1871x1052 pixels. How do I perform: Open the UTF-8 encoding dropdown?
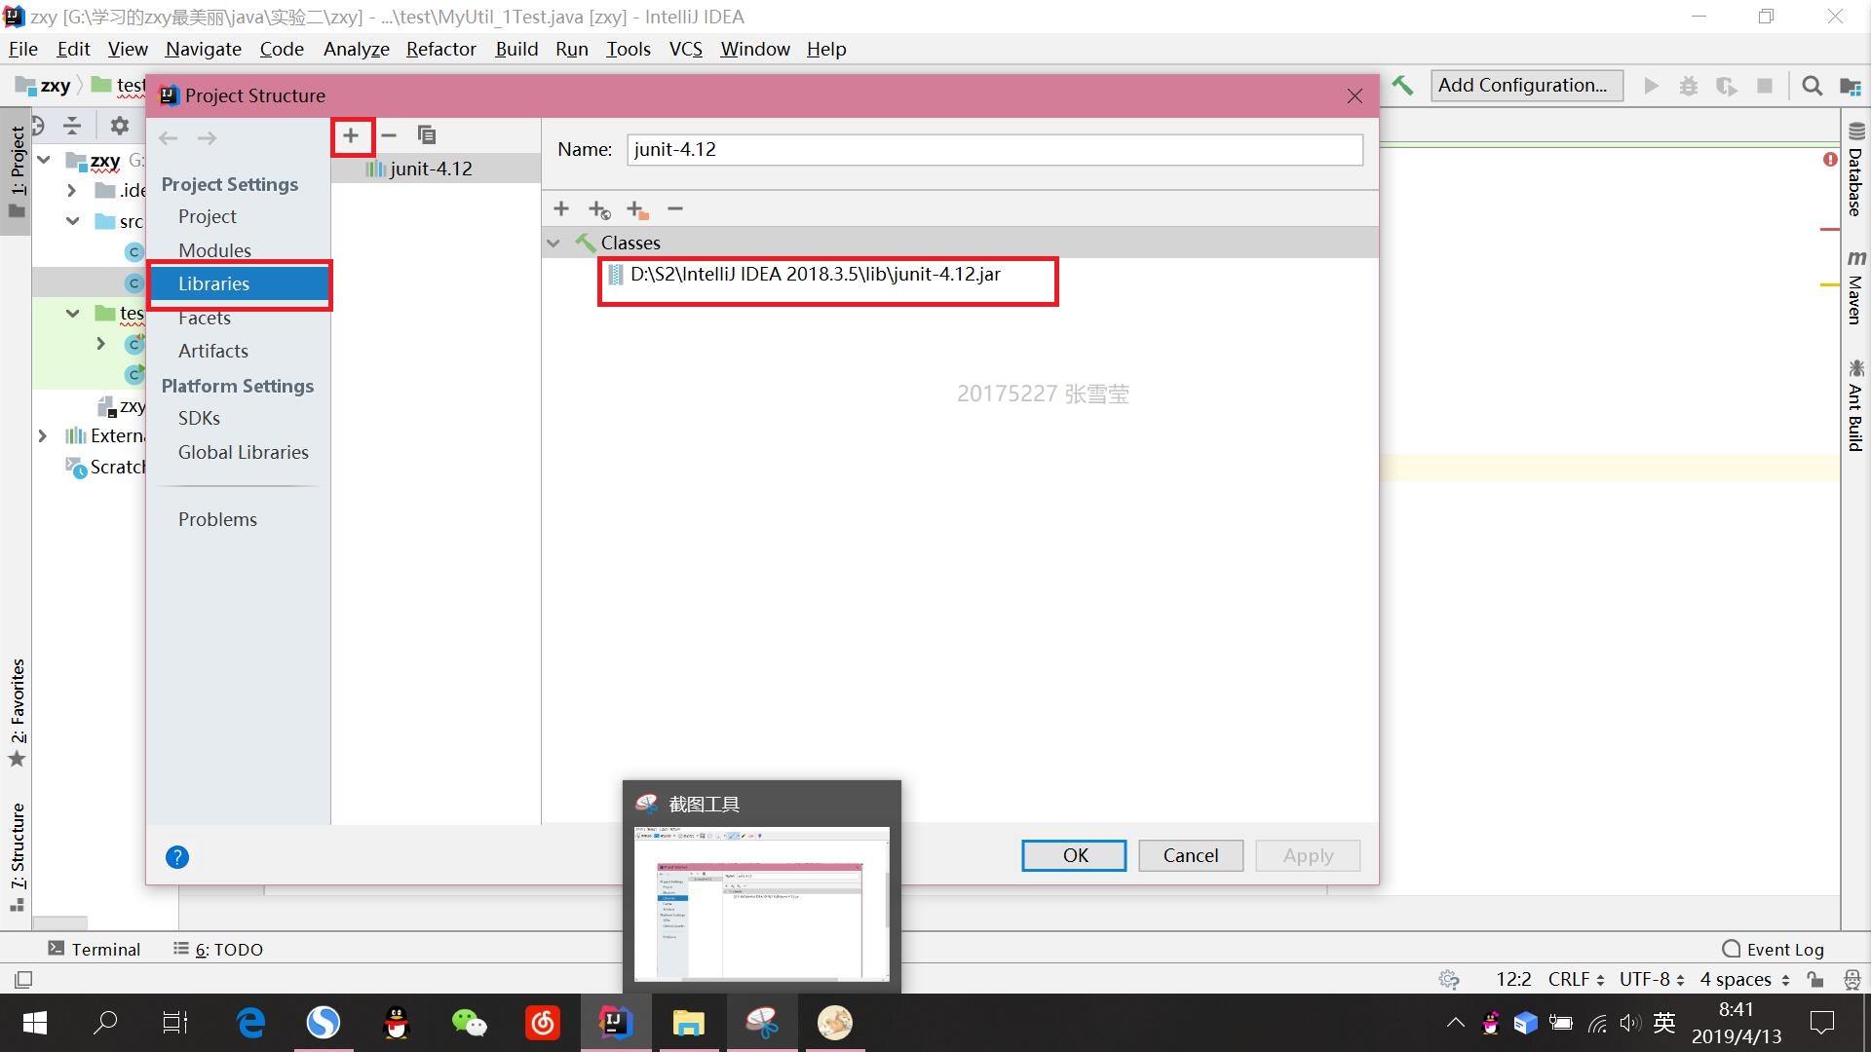click(1652, 979)
